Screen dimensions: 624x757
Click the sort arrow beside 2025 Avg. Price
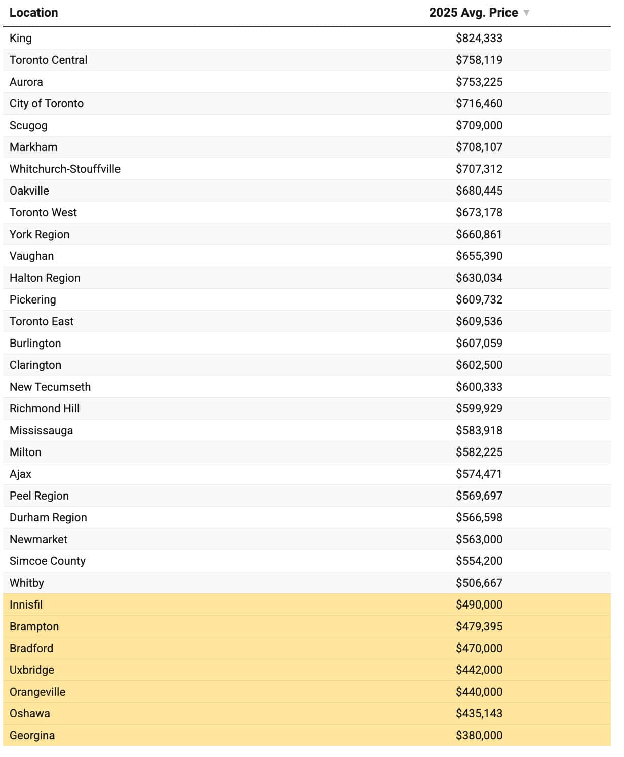pos(526,13)
